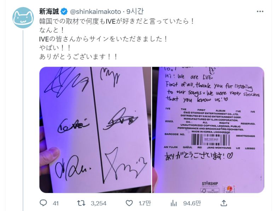Retweet using the arrows icon
276x211 pixels.
click(81, 203)
